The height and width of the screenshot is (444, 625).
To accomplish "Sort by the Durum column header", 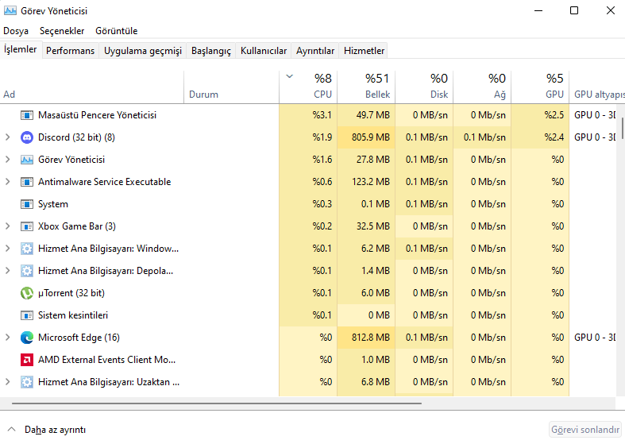I will click(x=231, y=87).
